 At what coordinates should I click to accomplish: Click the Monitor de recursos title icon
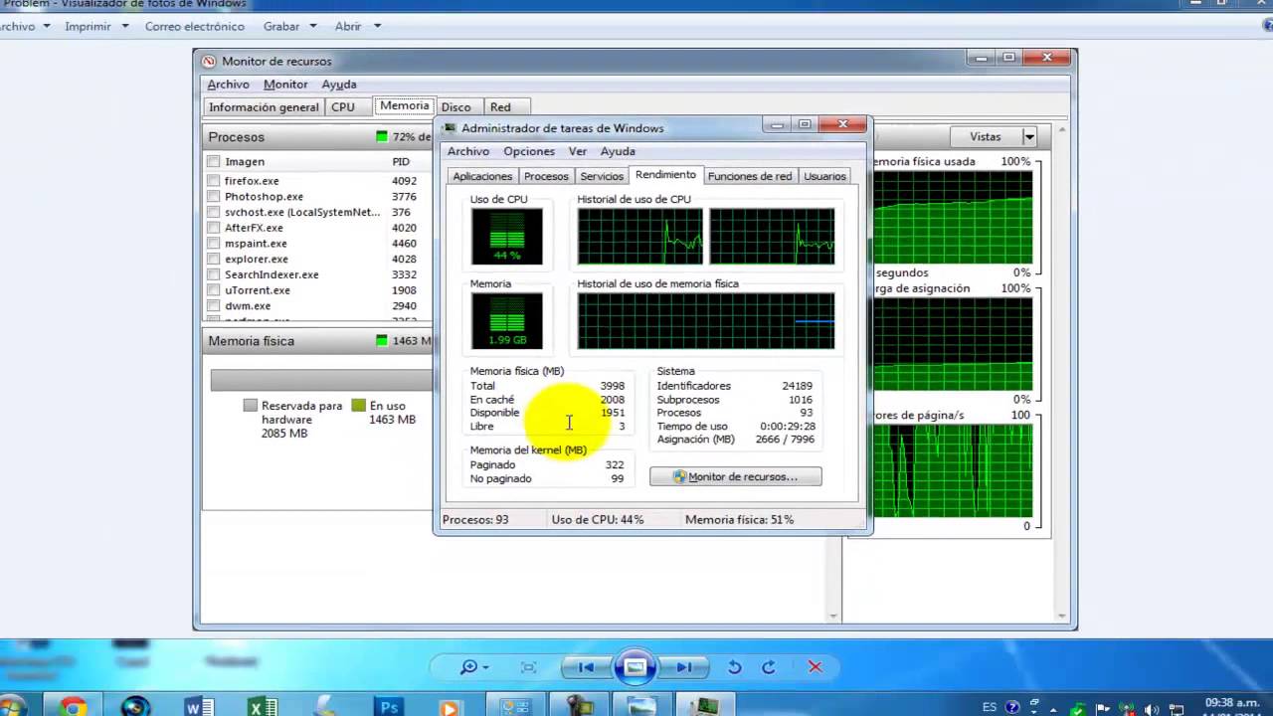(209, 62)
